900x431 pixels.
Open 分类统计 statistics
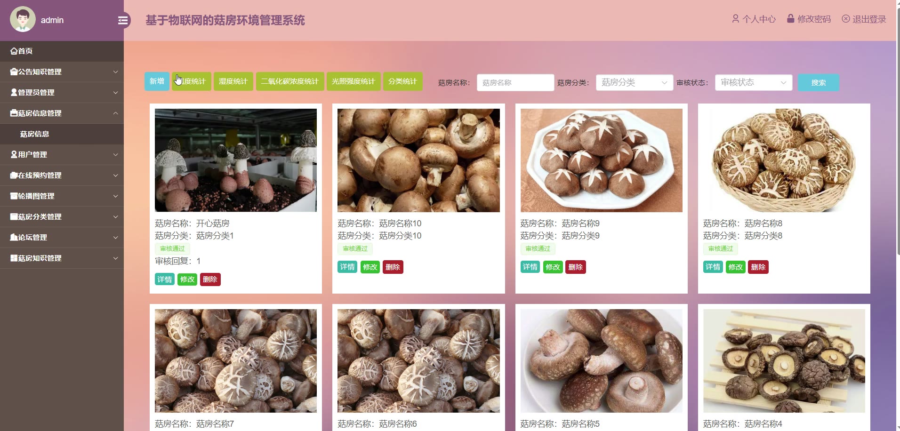tap(403, 81)
